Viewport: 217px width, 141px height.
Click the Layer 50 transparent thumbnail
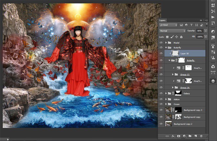[x=175, y=53]
